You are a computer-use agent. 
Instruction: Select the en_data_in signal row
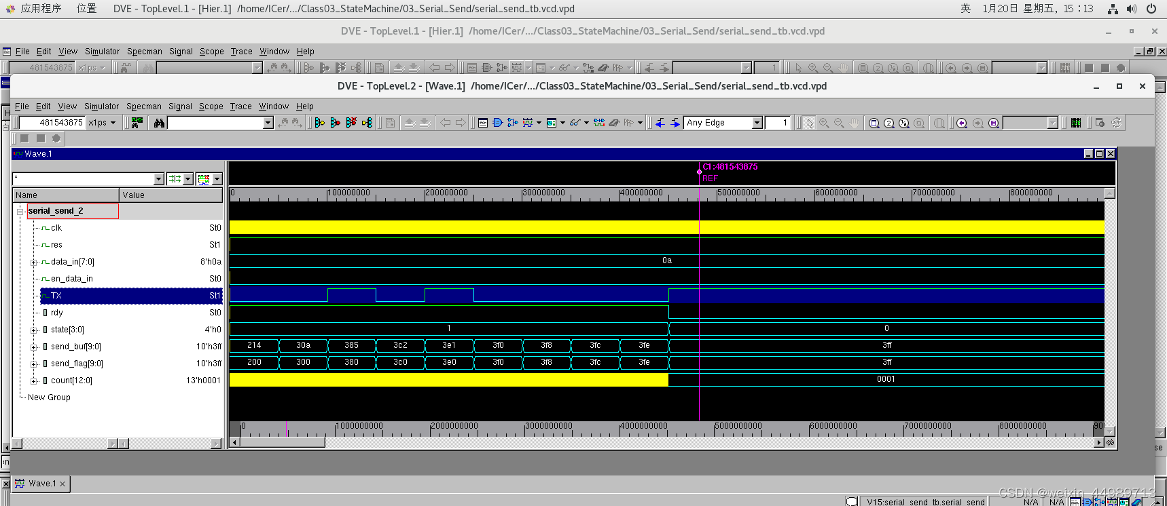point(131,279)
